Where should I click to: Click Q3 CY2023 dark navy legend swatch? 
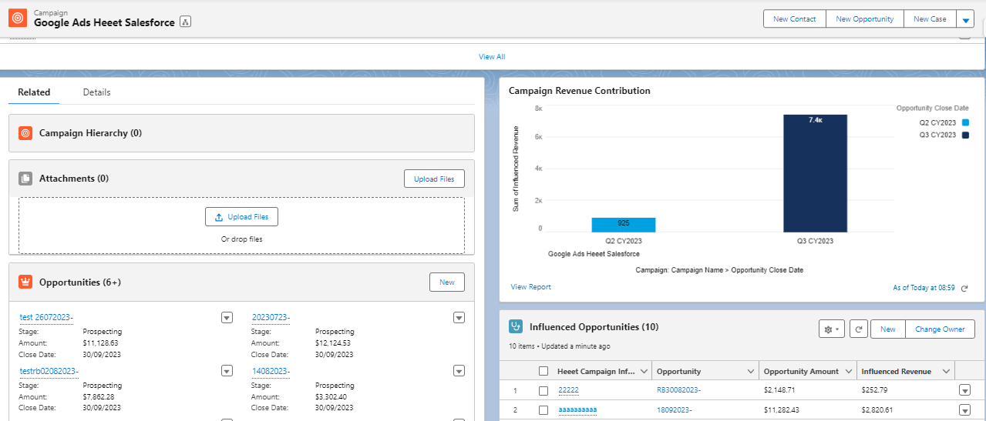(965, 135)
